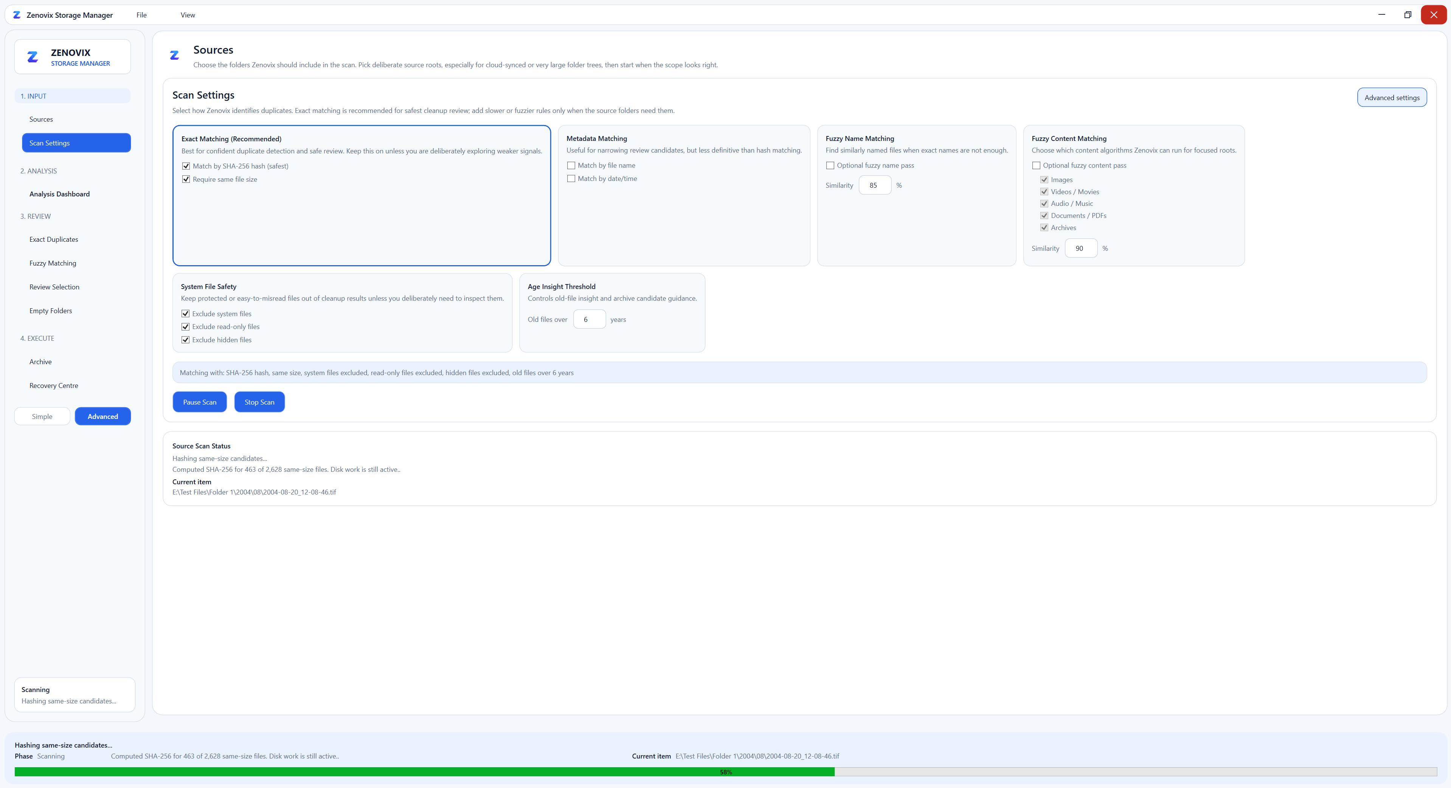Click the Source Scan Status heading
1451x788 pixels.
[201, 446]
